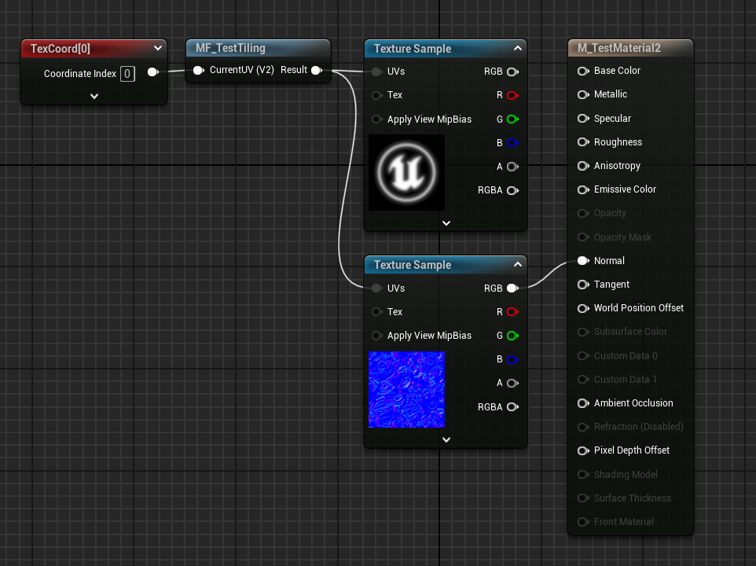Image resolution: width=756 pixels, height=566 pixels.
Task: Collapse the bottom Texture Sample node
Action: click(x=518, y=265)
